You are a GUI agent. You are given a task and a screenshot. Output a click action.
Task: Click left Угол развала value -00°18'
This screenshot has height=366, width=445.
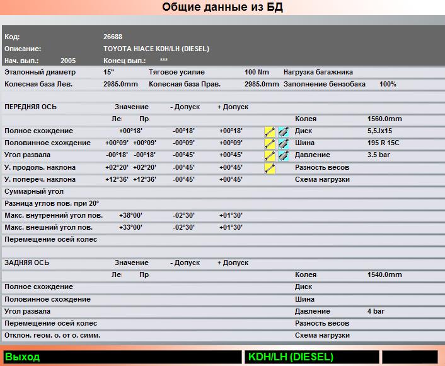point(117,155)
